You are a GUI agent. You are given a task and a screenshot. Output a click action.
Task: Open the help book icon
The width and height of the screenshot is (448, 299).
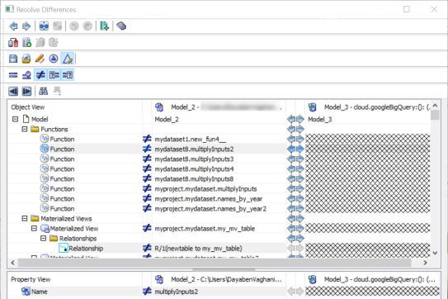click(121, 26)
